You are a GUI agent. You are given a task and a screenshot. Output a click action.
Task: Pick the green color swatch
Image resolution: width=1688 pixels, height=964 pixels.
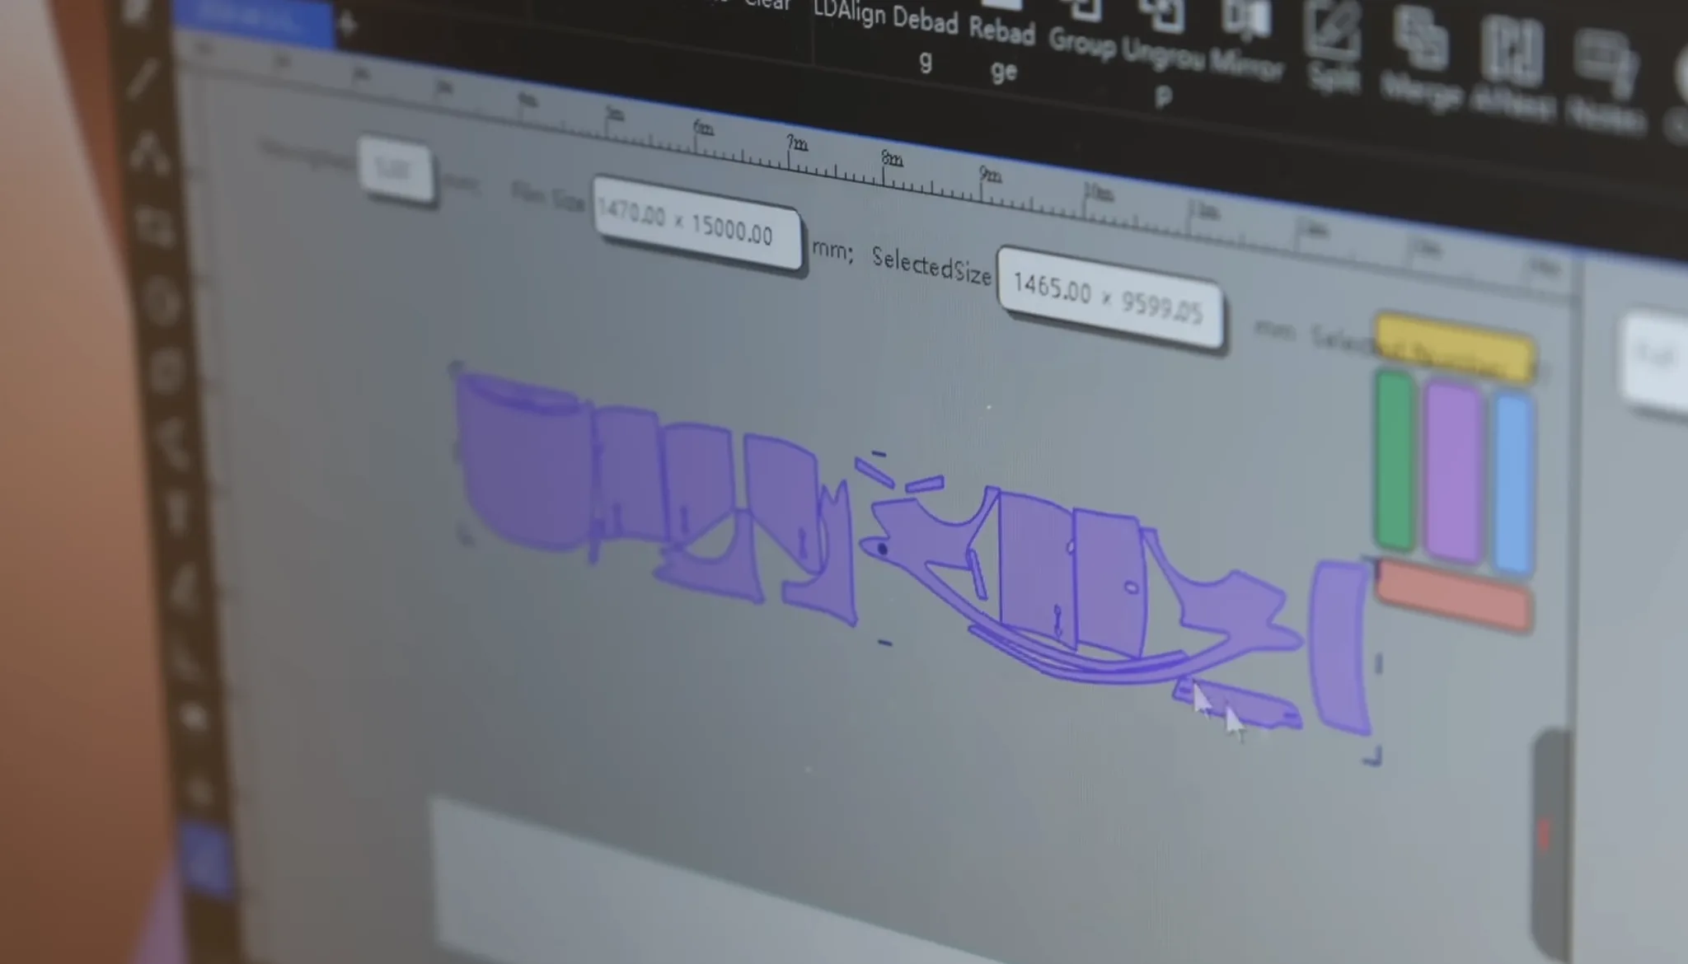[1395, 461]
